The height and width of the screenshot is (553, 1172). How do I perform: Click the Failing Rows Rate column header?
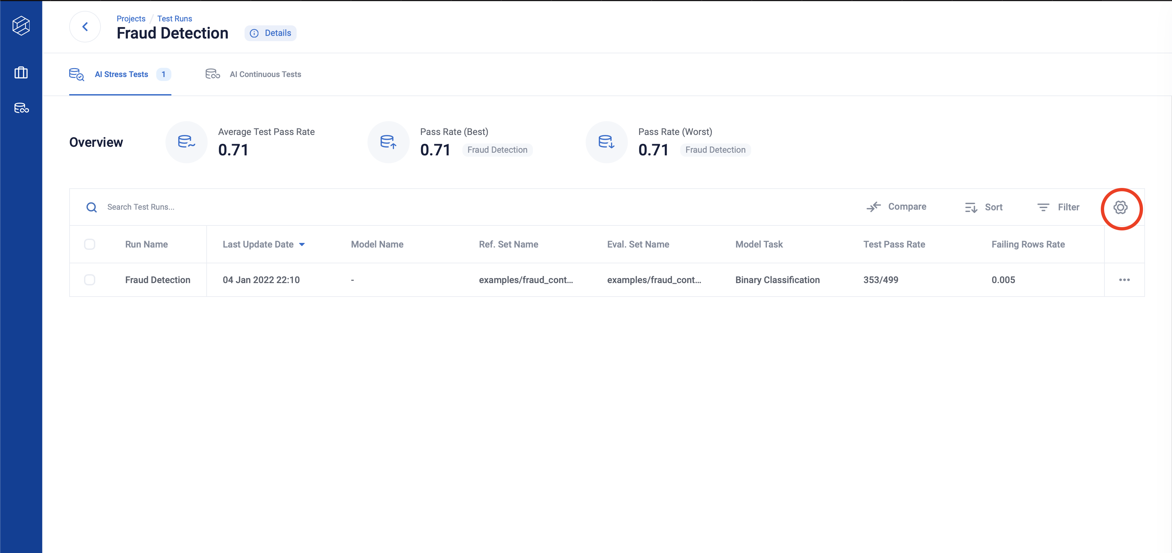coord(1028,245)
